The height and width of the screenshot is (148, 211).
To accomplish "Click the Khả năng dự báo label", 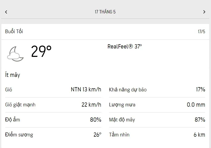I will [128, 90].
